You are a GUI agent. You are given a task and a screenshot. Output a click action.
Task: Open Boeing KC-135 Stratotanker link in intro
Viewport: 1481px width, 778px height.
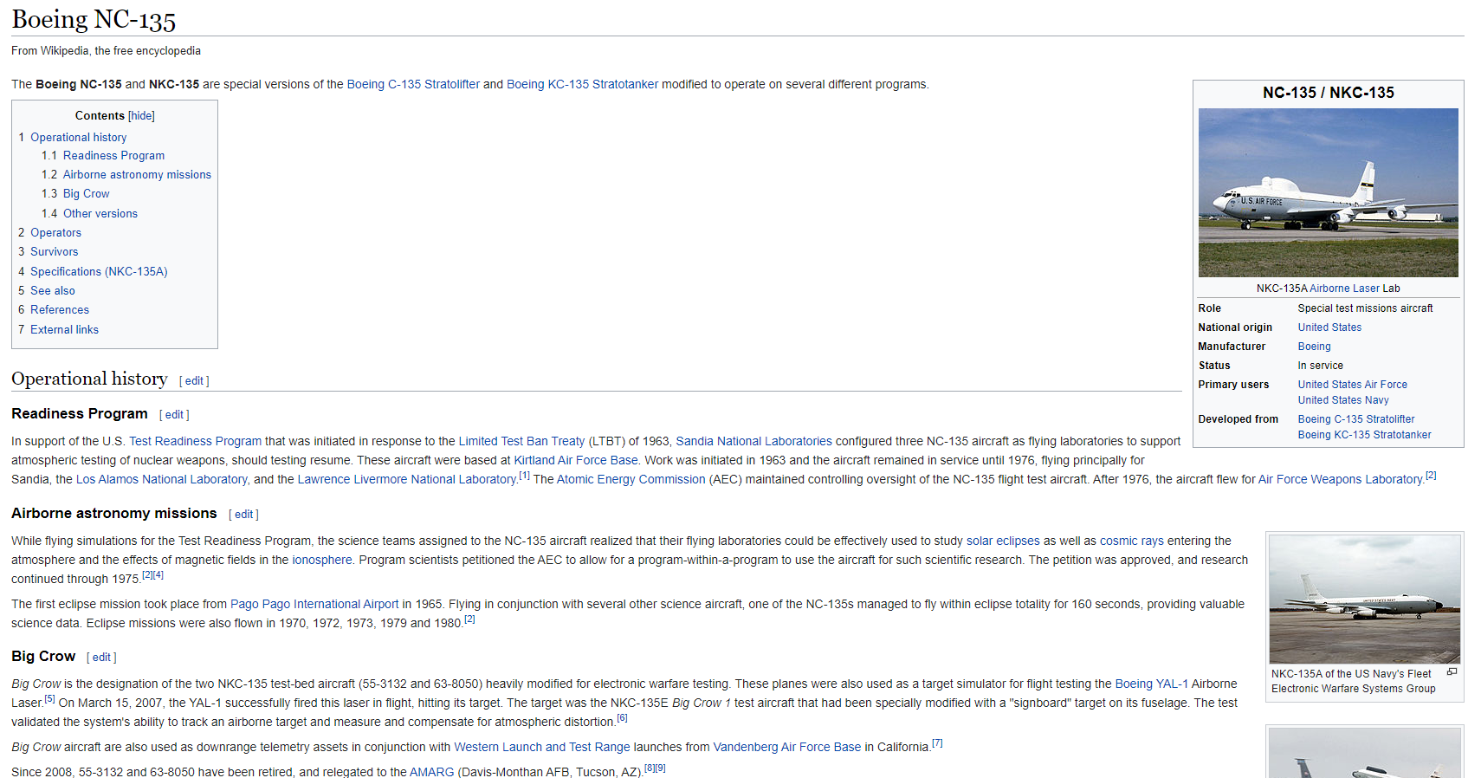(x=582, y=84)
